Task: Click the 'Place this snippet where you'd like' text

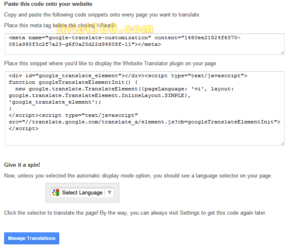Action: pyautogui.click(x=110, y=64)
